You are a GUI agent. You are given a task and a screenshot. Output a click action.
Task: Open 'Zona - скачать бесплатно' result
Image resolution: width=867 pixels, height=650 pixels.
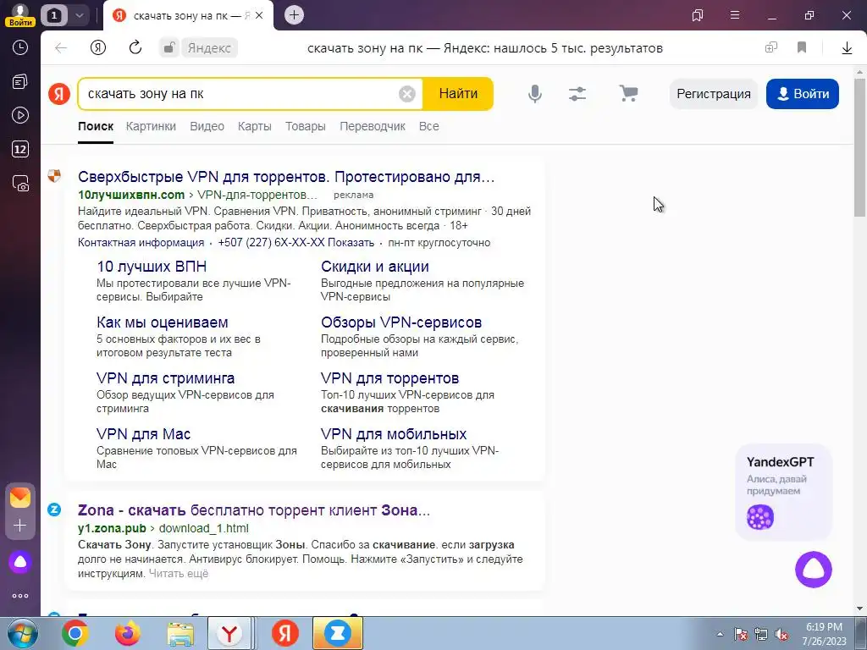click(x=254, y=510)
